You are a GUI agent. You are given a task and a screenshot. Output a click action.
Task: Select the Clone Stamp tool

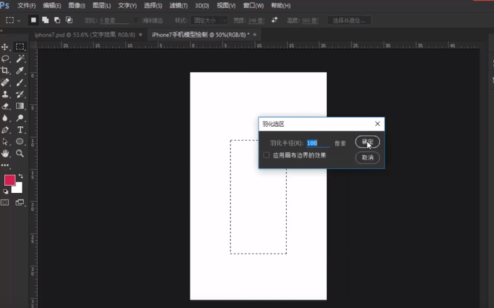[x=5, y=94]
